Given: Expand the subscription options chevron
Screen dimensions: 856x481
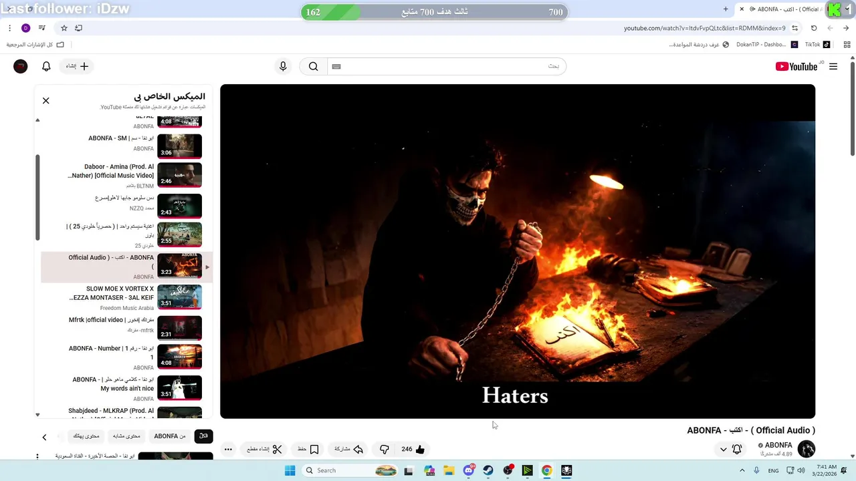Looking at the screenshot, I should click(x=723, y=449).
